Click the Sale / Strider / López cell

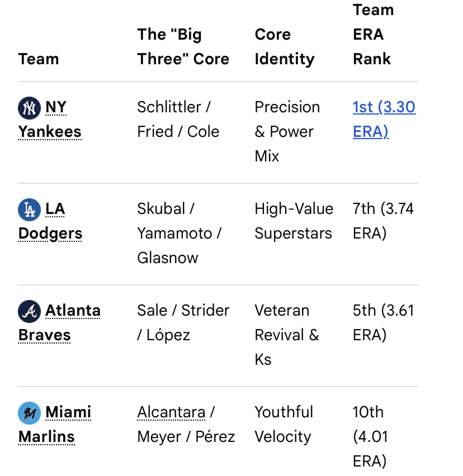[x=183, y=323]
